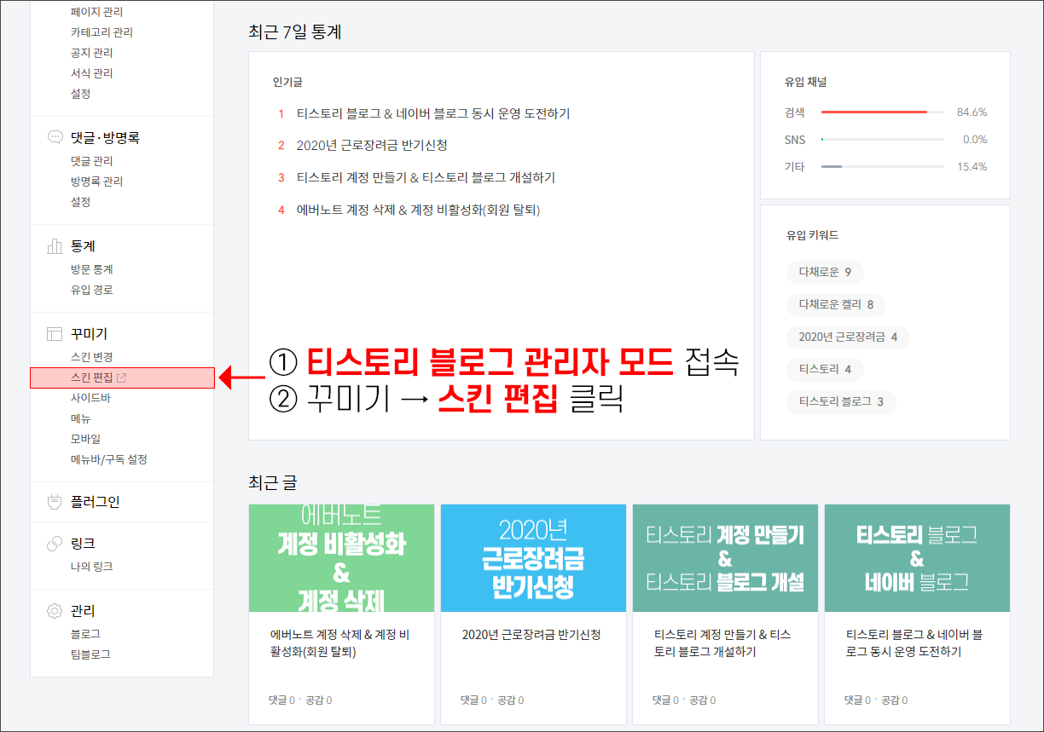This screenshot has height=732, width=1044.
Task: Click the 통계 section heading
Action: [x=83, y=246]
